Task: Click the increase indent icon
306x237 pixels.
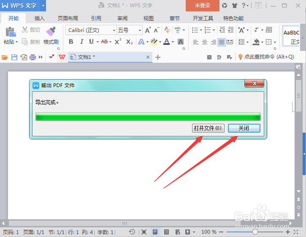Action: [231, 30]
